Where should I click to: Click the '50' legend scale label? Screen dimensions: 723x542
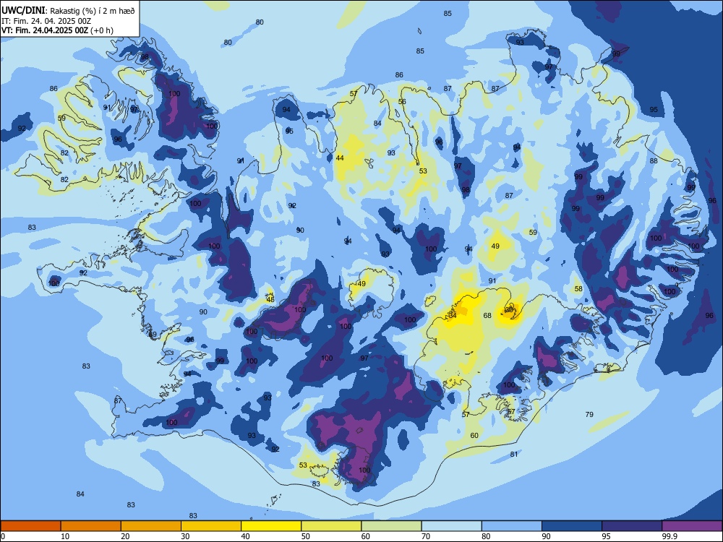click(x=306, y=536)
